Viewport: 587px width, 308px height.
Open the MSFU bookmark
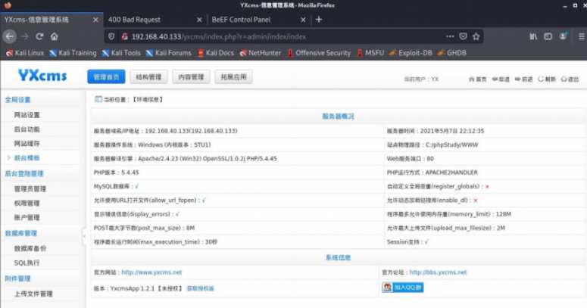click(x=370, y=53)
